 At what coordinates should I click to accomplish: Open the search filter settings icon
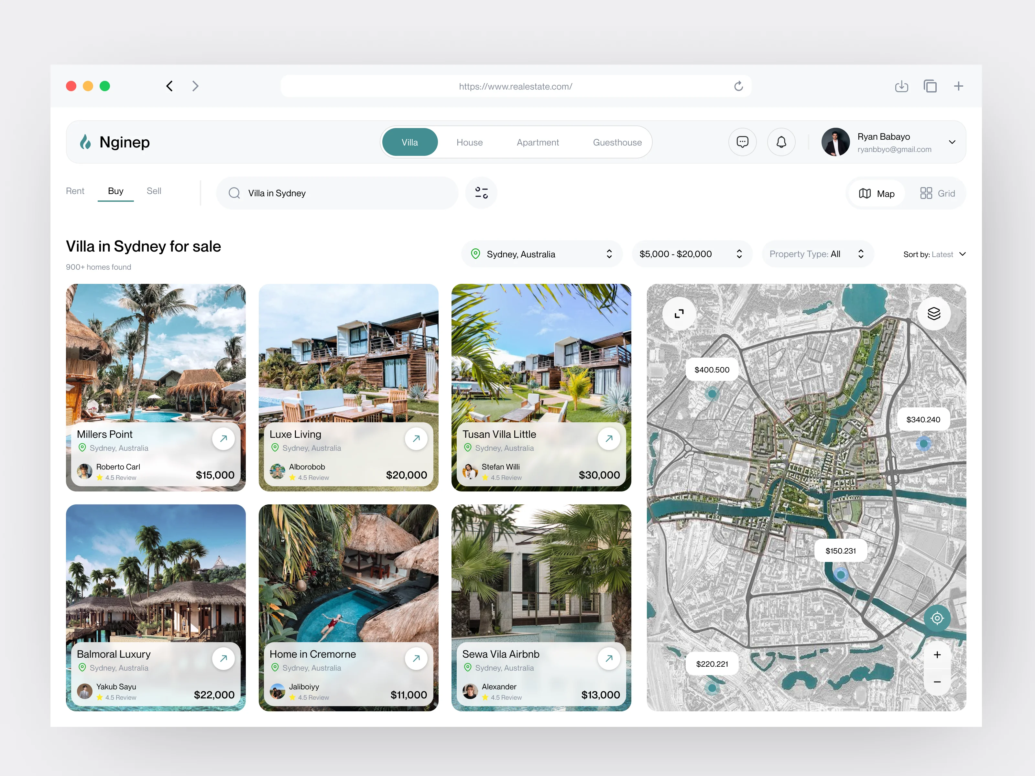(x=481, y=193)
